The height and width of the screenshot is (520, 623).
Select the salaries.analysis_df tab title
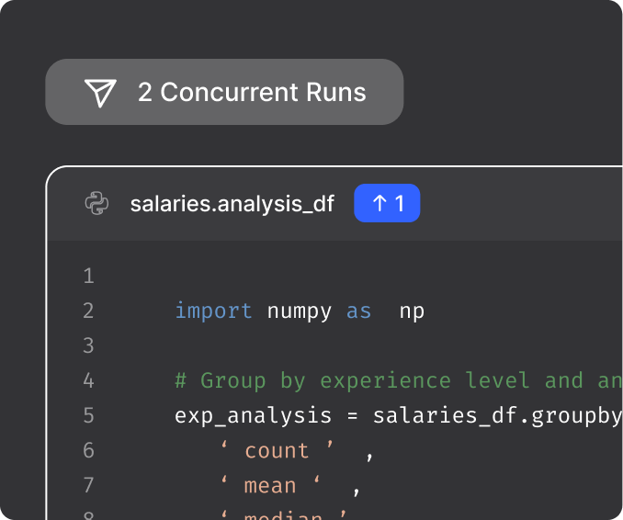click(232, 203)
